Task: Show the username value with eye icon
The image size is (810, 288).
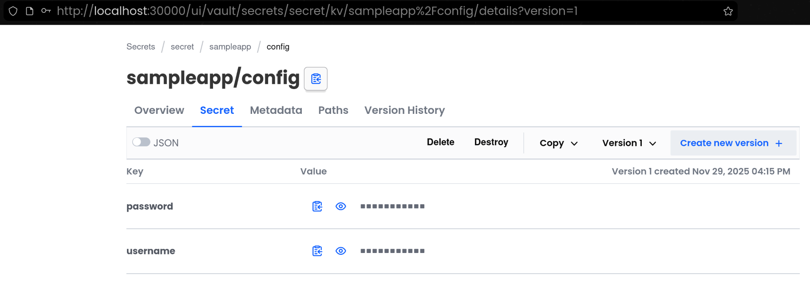Action: (x=341, y=251)
